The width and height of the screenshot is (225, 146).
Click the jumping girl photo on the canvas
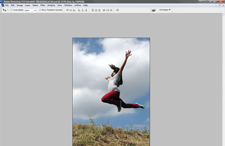pyautogui.click(x=111, y=92)
